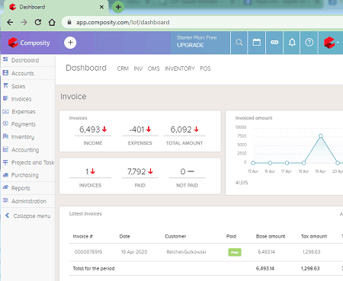Click the Invoice # column header

[x=83, y=236]
